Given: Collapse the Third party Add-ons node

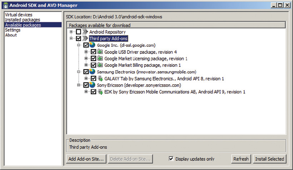Looking at the screenshot, I should point(71,39).
